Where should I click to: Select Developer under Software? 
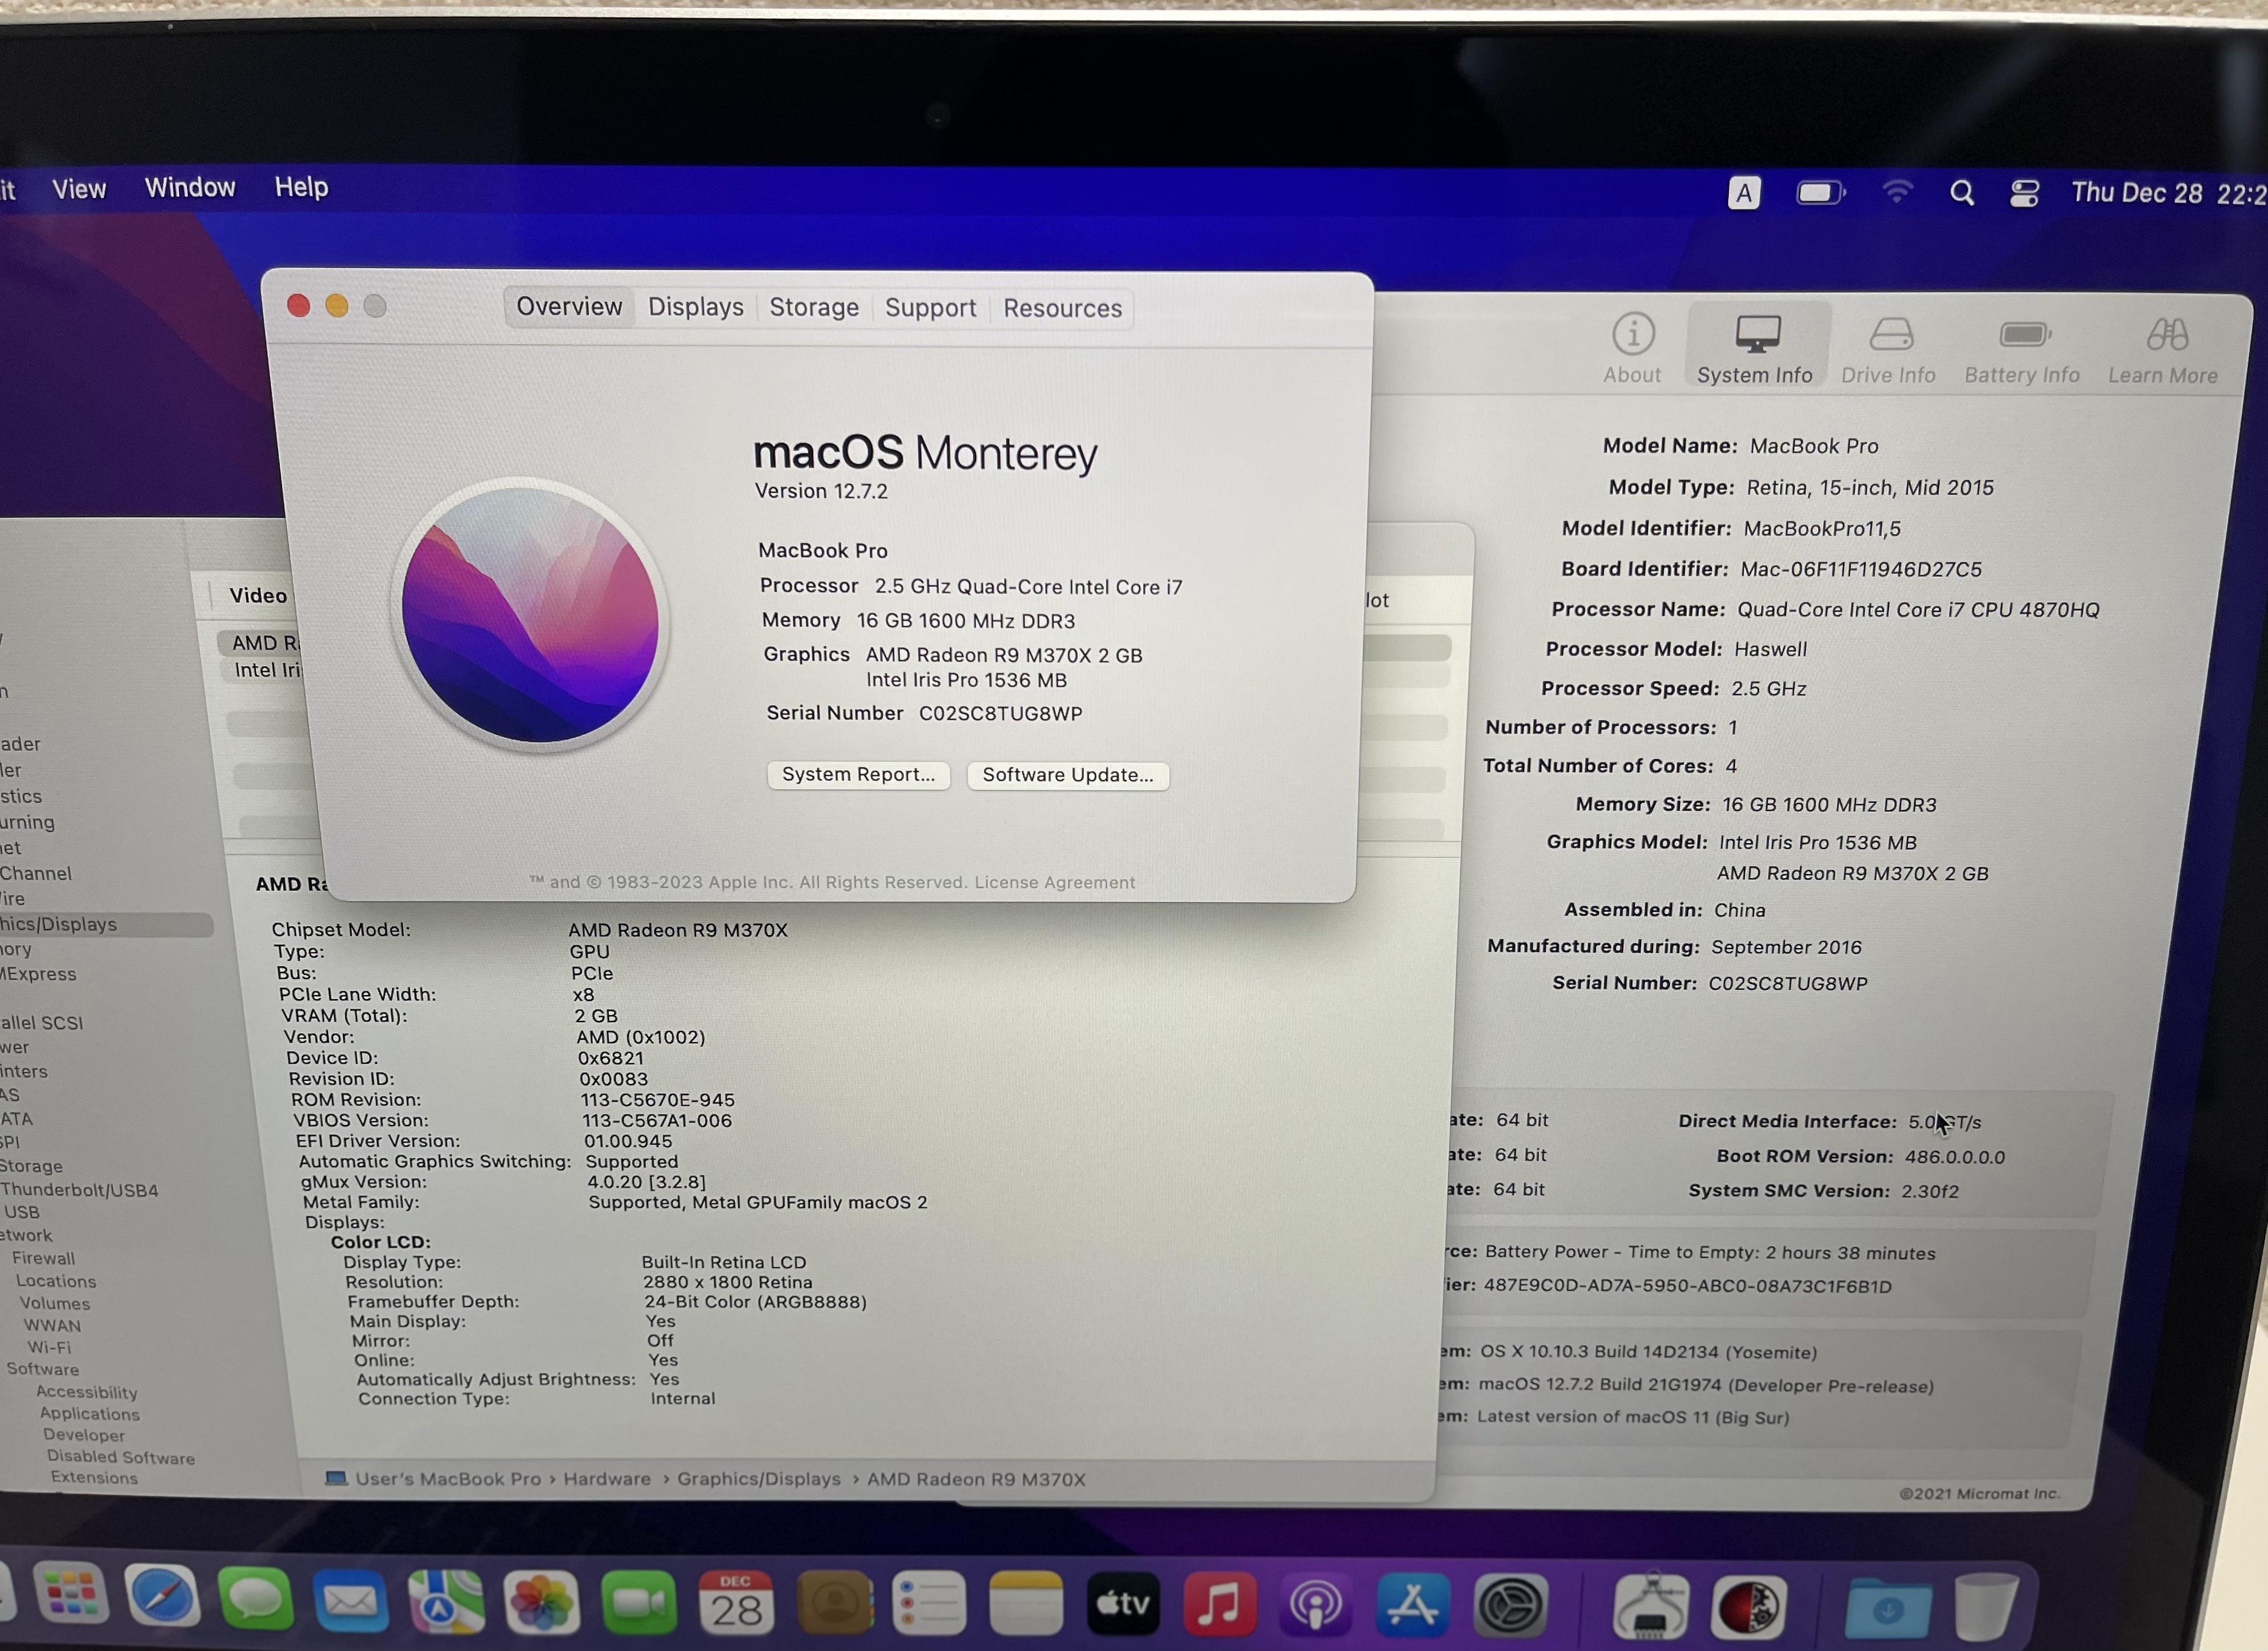pyautogui.click(x=84, y=1435)
